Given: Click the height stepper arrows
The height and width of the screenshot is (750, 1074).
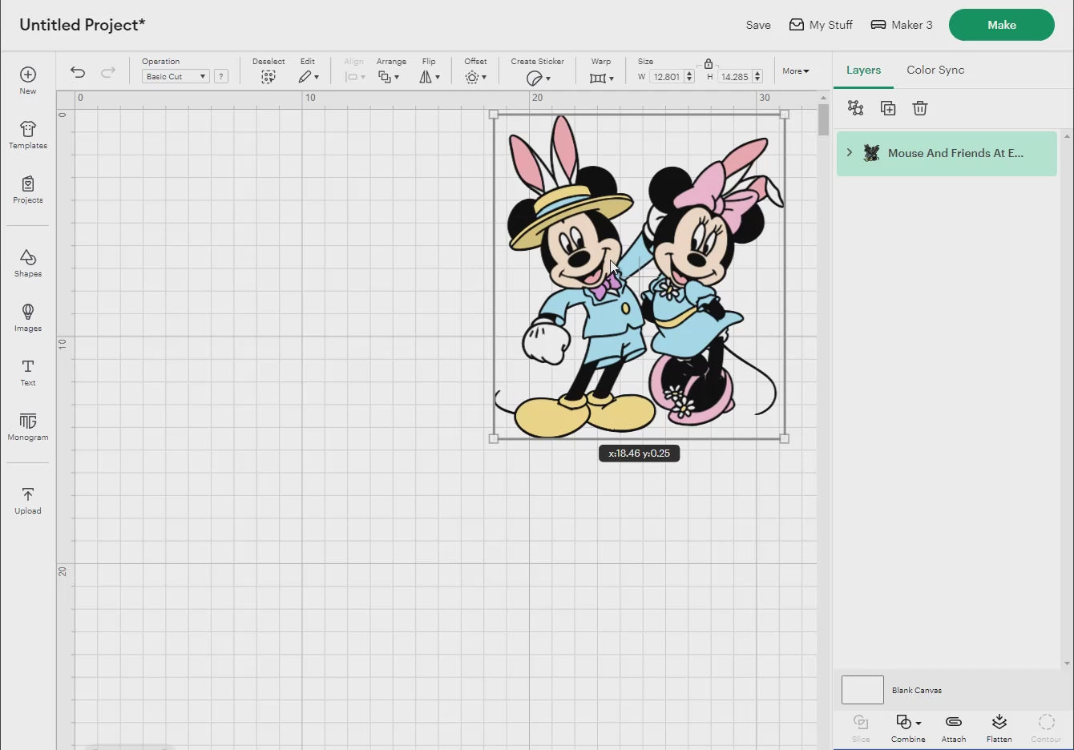Looking at the screenshot, I should (x=757, y=77).
